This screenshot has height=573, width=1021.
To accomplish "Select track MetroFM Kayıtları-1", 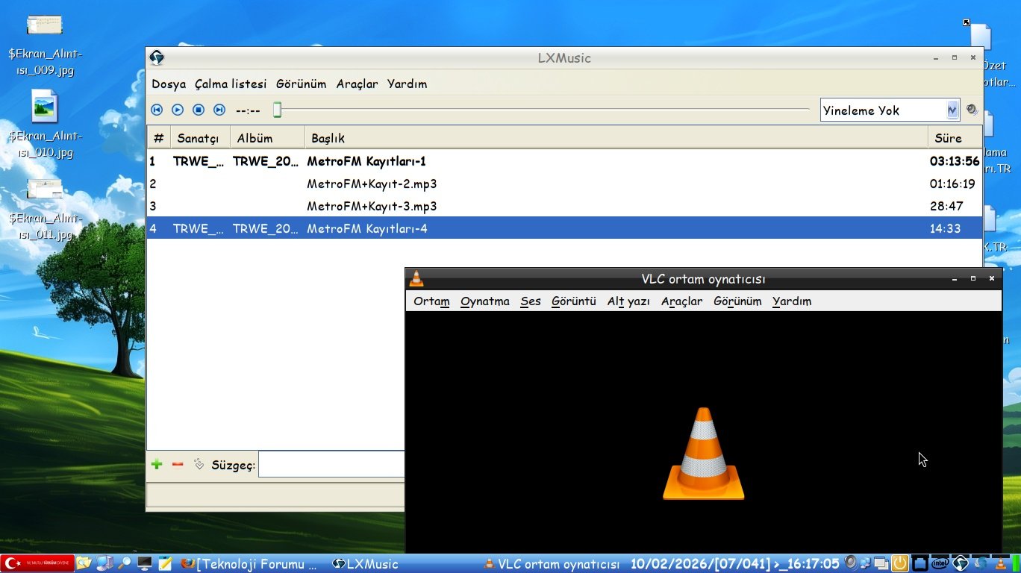I will (x=564, y=161).
